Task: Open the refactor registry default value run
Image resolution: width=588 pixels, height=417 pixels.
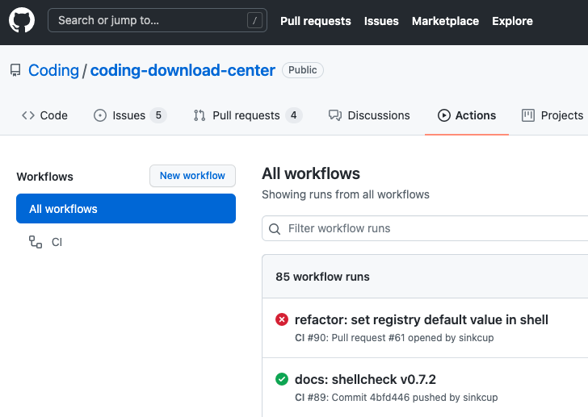Action: (422, 320)
